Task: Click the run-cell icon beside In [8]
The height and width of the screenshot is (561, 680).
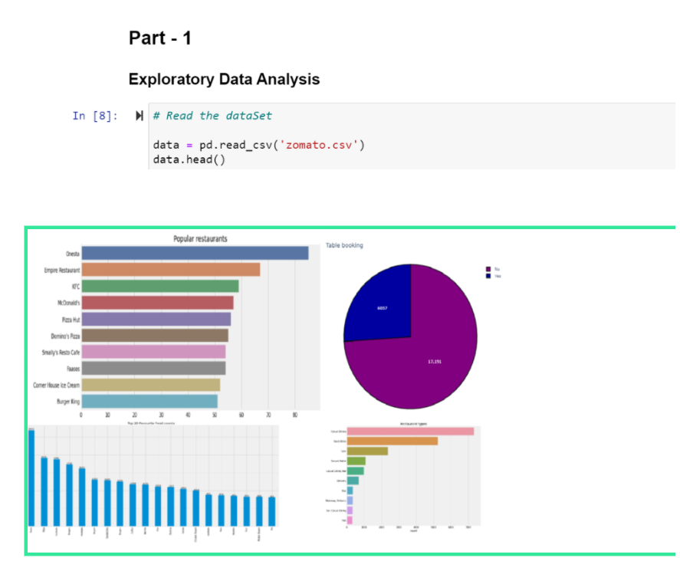Action: pyautogui.click(x=140, y=116)
